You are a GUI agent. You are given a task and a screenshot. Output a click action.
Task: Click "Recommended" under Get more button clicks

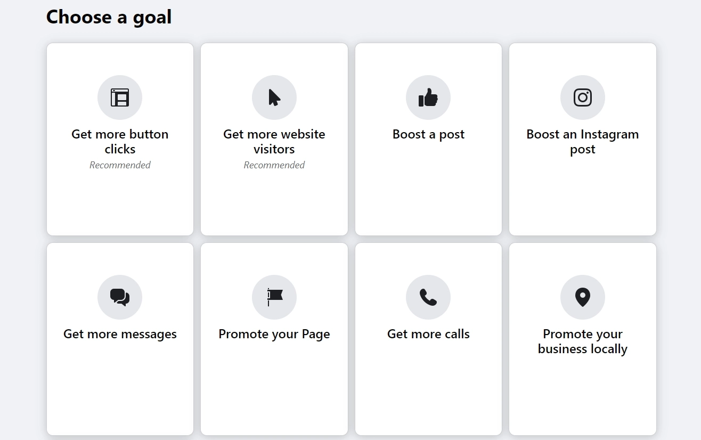[x=120, y=165]
